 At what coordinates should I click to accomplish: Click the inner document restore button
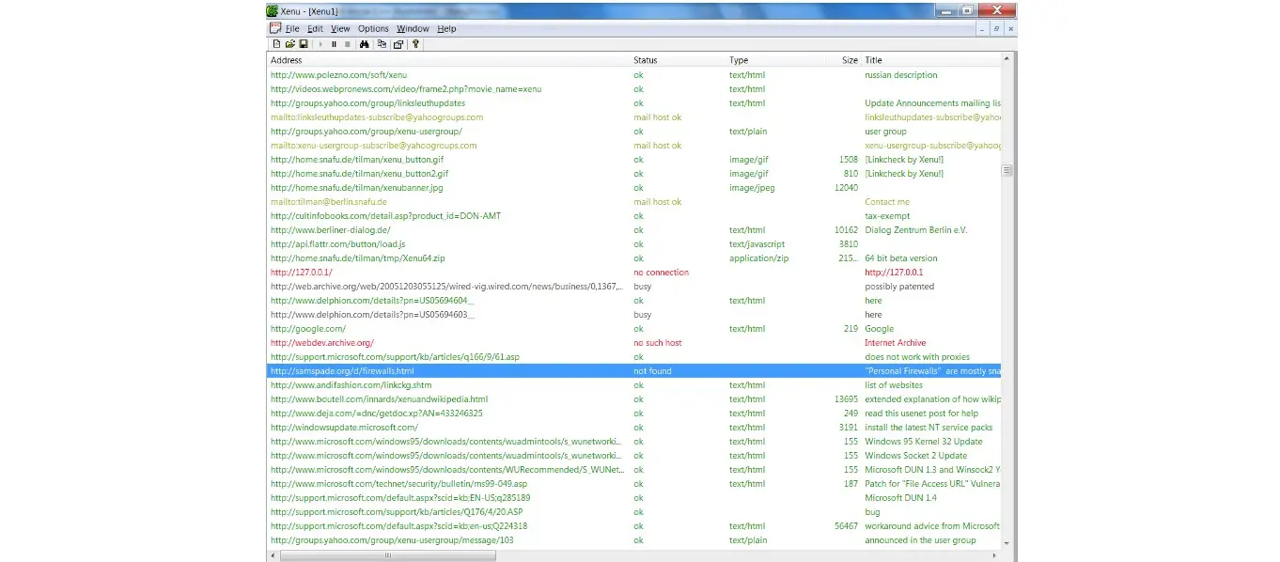(996, 29)
